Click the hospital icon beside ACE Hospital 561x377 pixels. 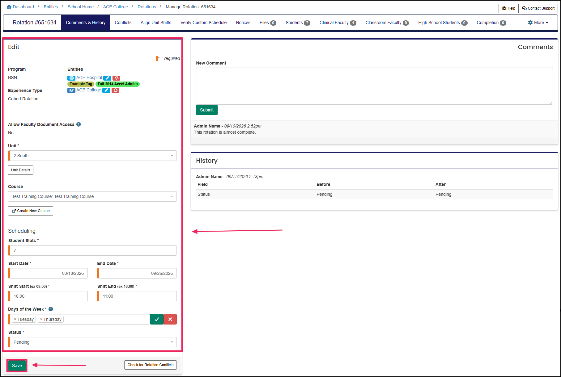71,78
